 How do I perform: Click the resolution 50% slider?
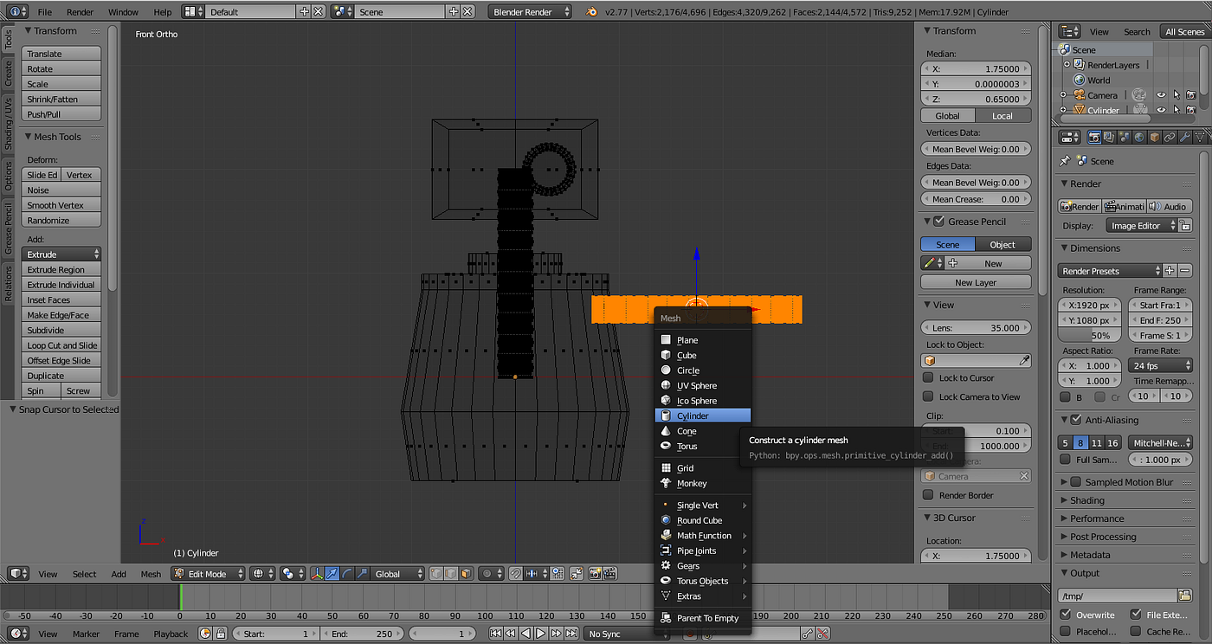[x=1090, y=336]
